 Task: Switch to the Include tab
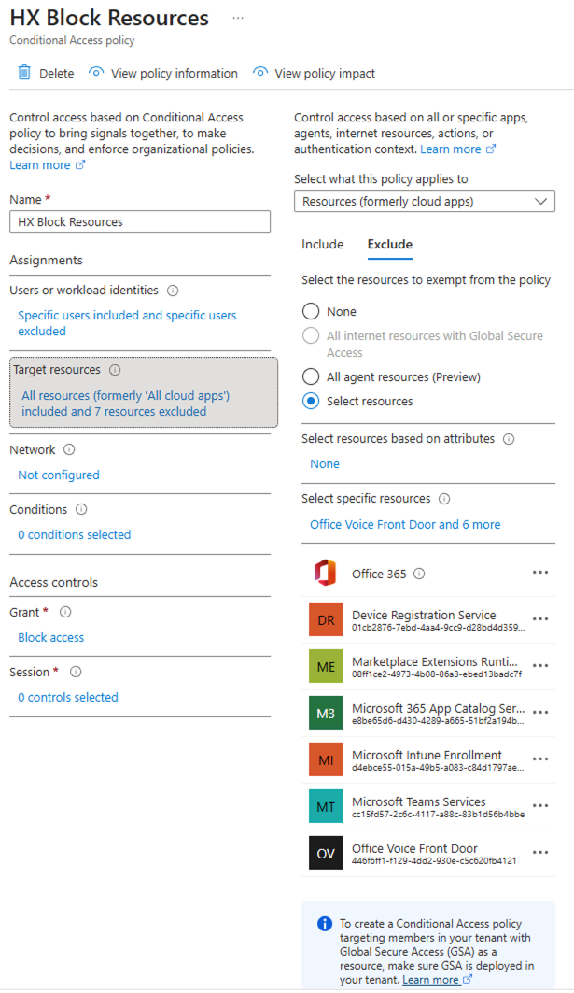click(323, 245)
